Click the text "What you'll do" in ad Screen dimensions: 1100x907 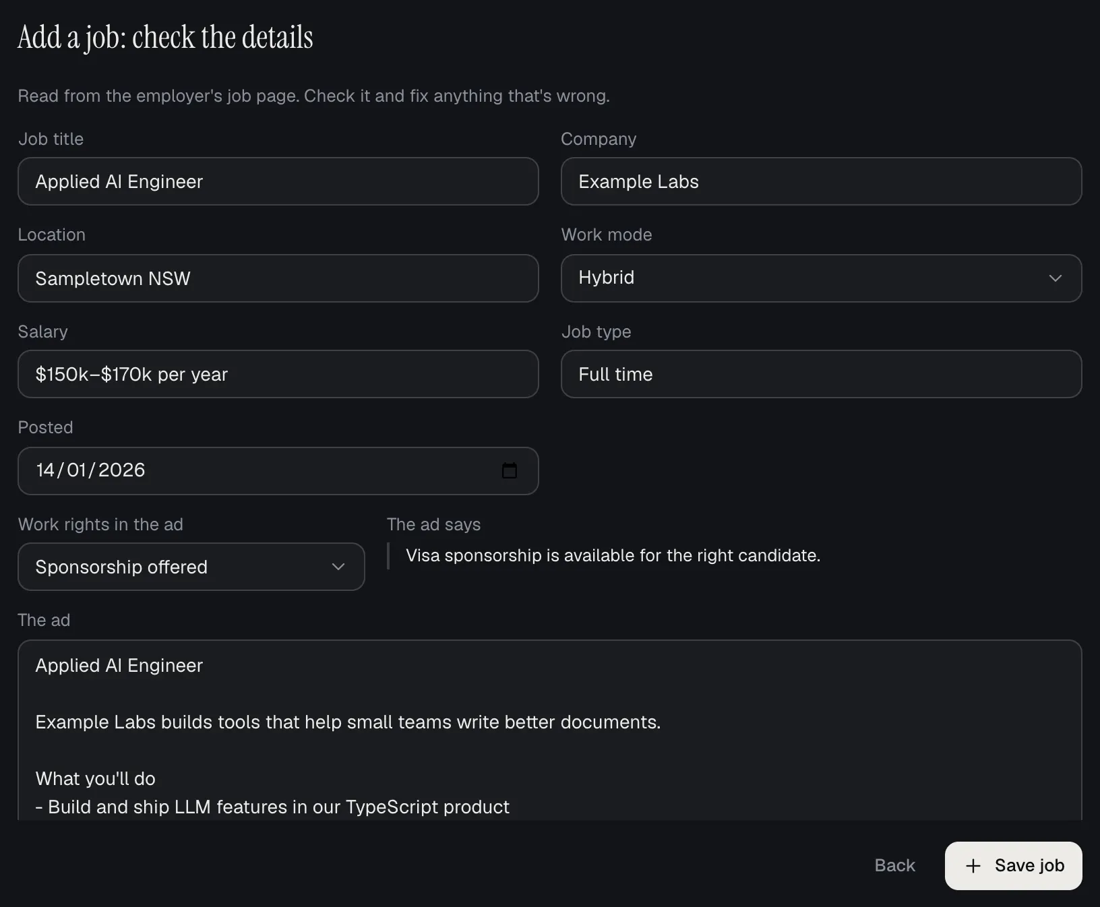click(96, 779)
